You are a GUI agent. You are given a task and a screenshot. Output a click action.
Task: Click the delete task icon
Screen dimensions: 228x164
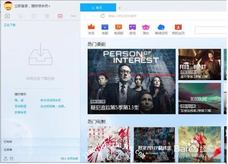47,16
